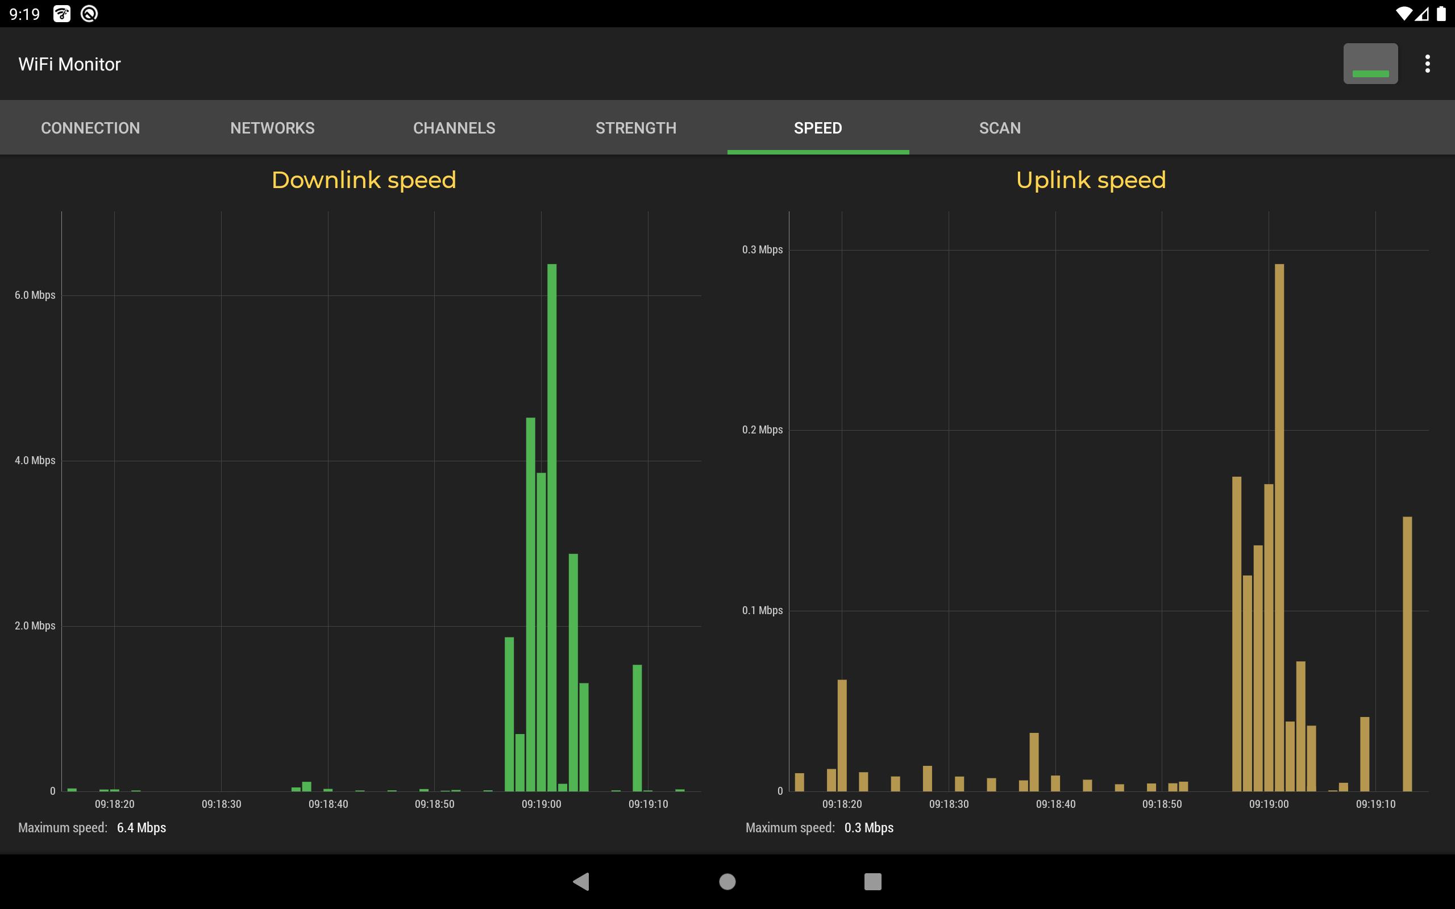Tap downlink 09:19:00 time label

click(x=541, y=804)
